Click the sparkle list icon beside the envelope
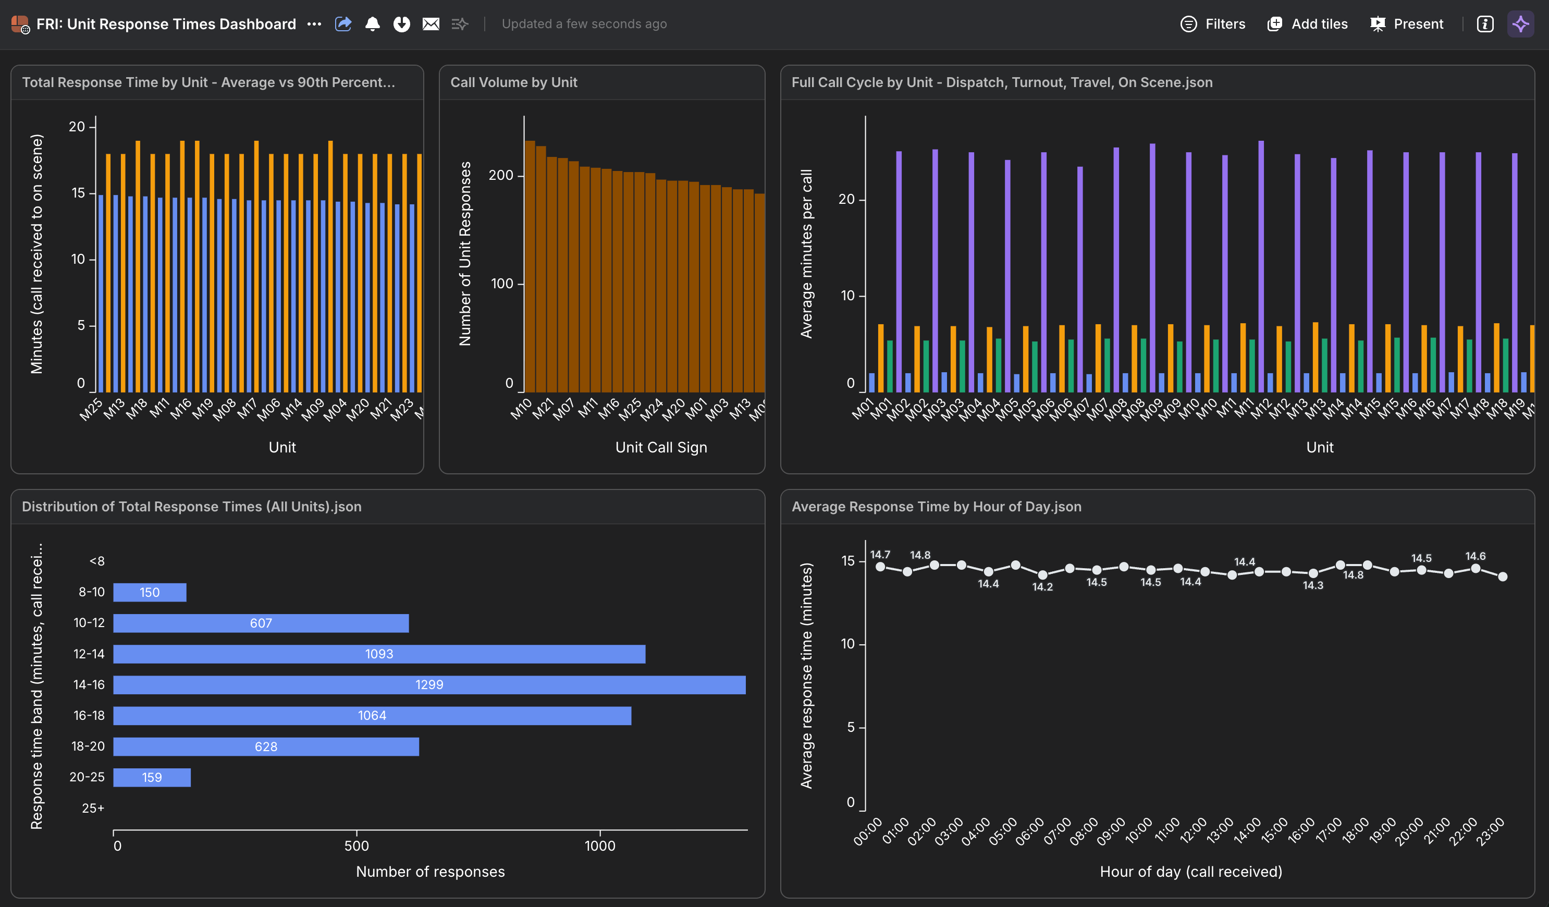1549x907 pixels. point(460,24)
